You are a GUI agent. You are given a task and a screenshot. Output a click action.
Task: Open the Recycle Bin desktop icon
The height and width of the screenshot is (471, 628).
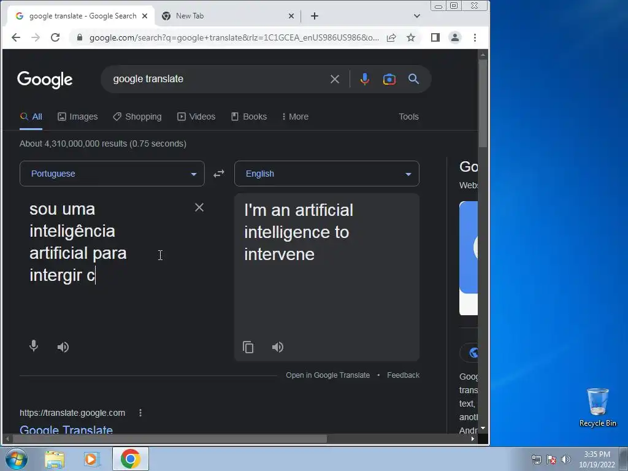597,407
